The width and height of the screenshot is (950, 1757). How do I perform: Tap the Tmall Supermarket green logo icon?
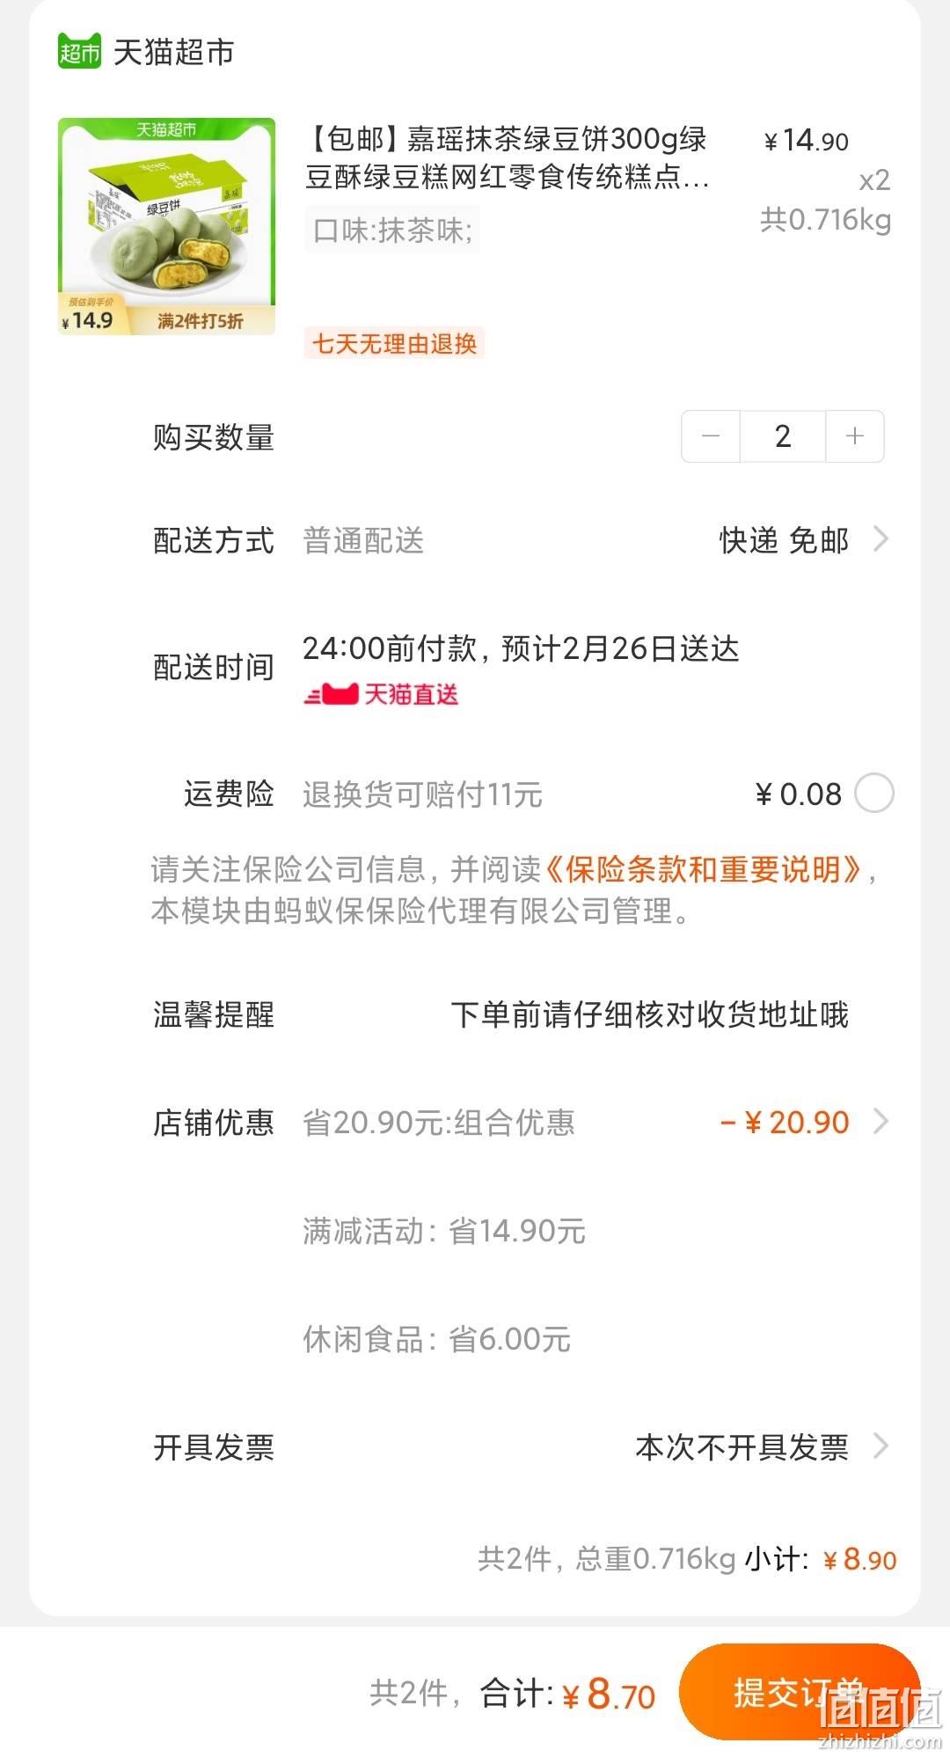point(80,52)
